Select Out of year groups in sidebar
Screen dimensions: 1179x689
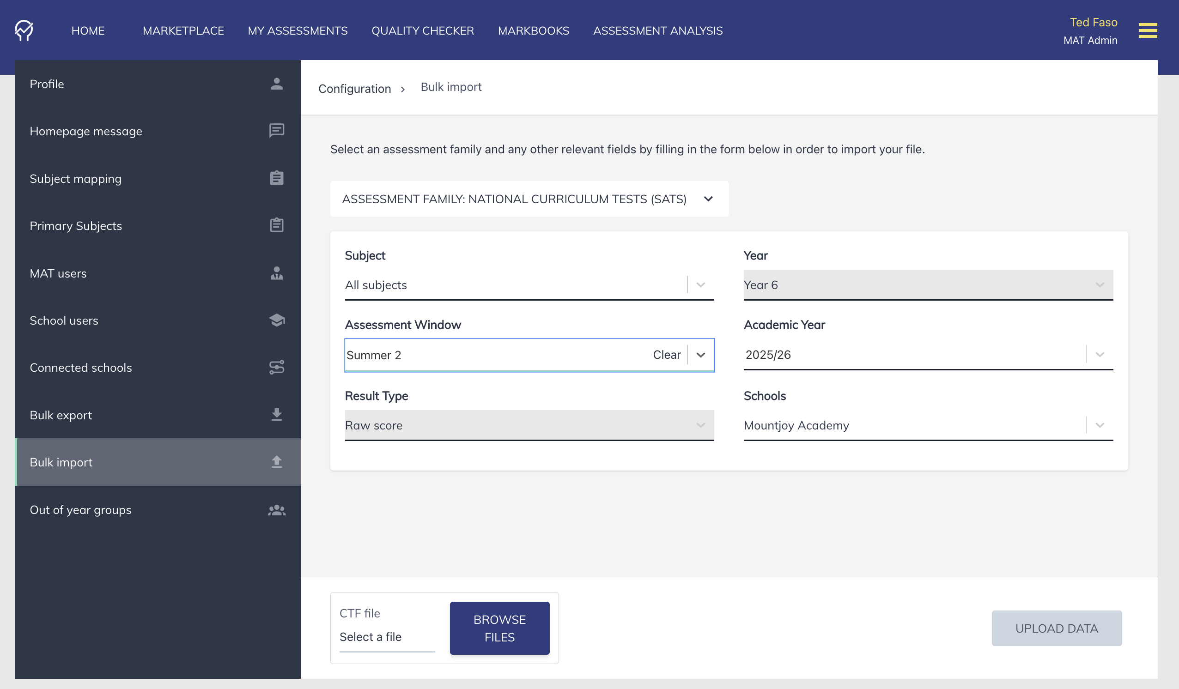[x=158, y=509]
